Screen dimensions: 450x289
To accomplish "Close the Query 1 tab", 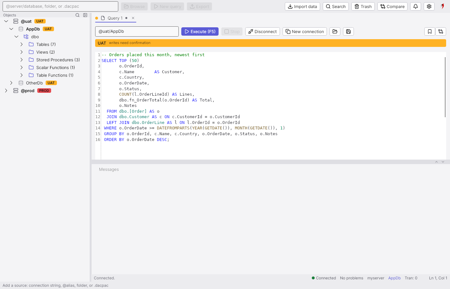I will (x=133, y=18).
